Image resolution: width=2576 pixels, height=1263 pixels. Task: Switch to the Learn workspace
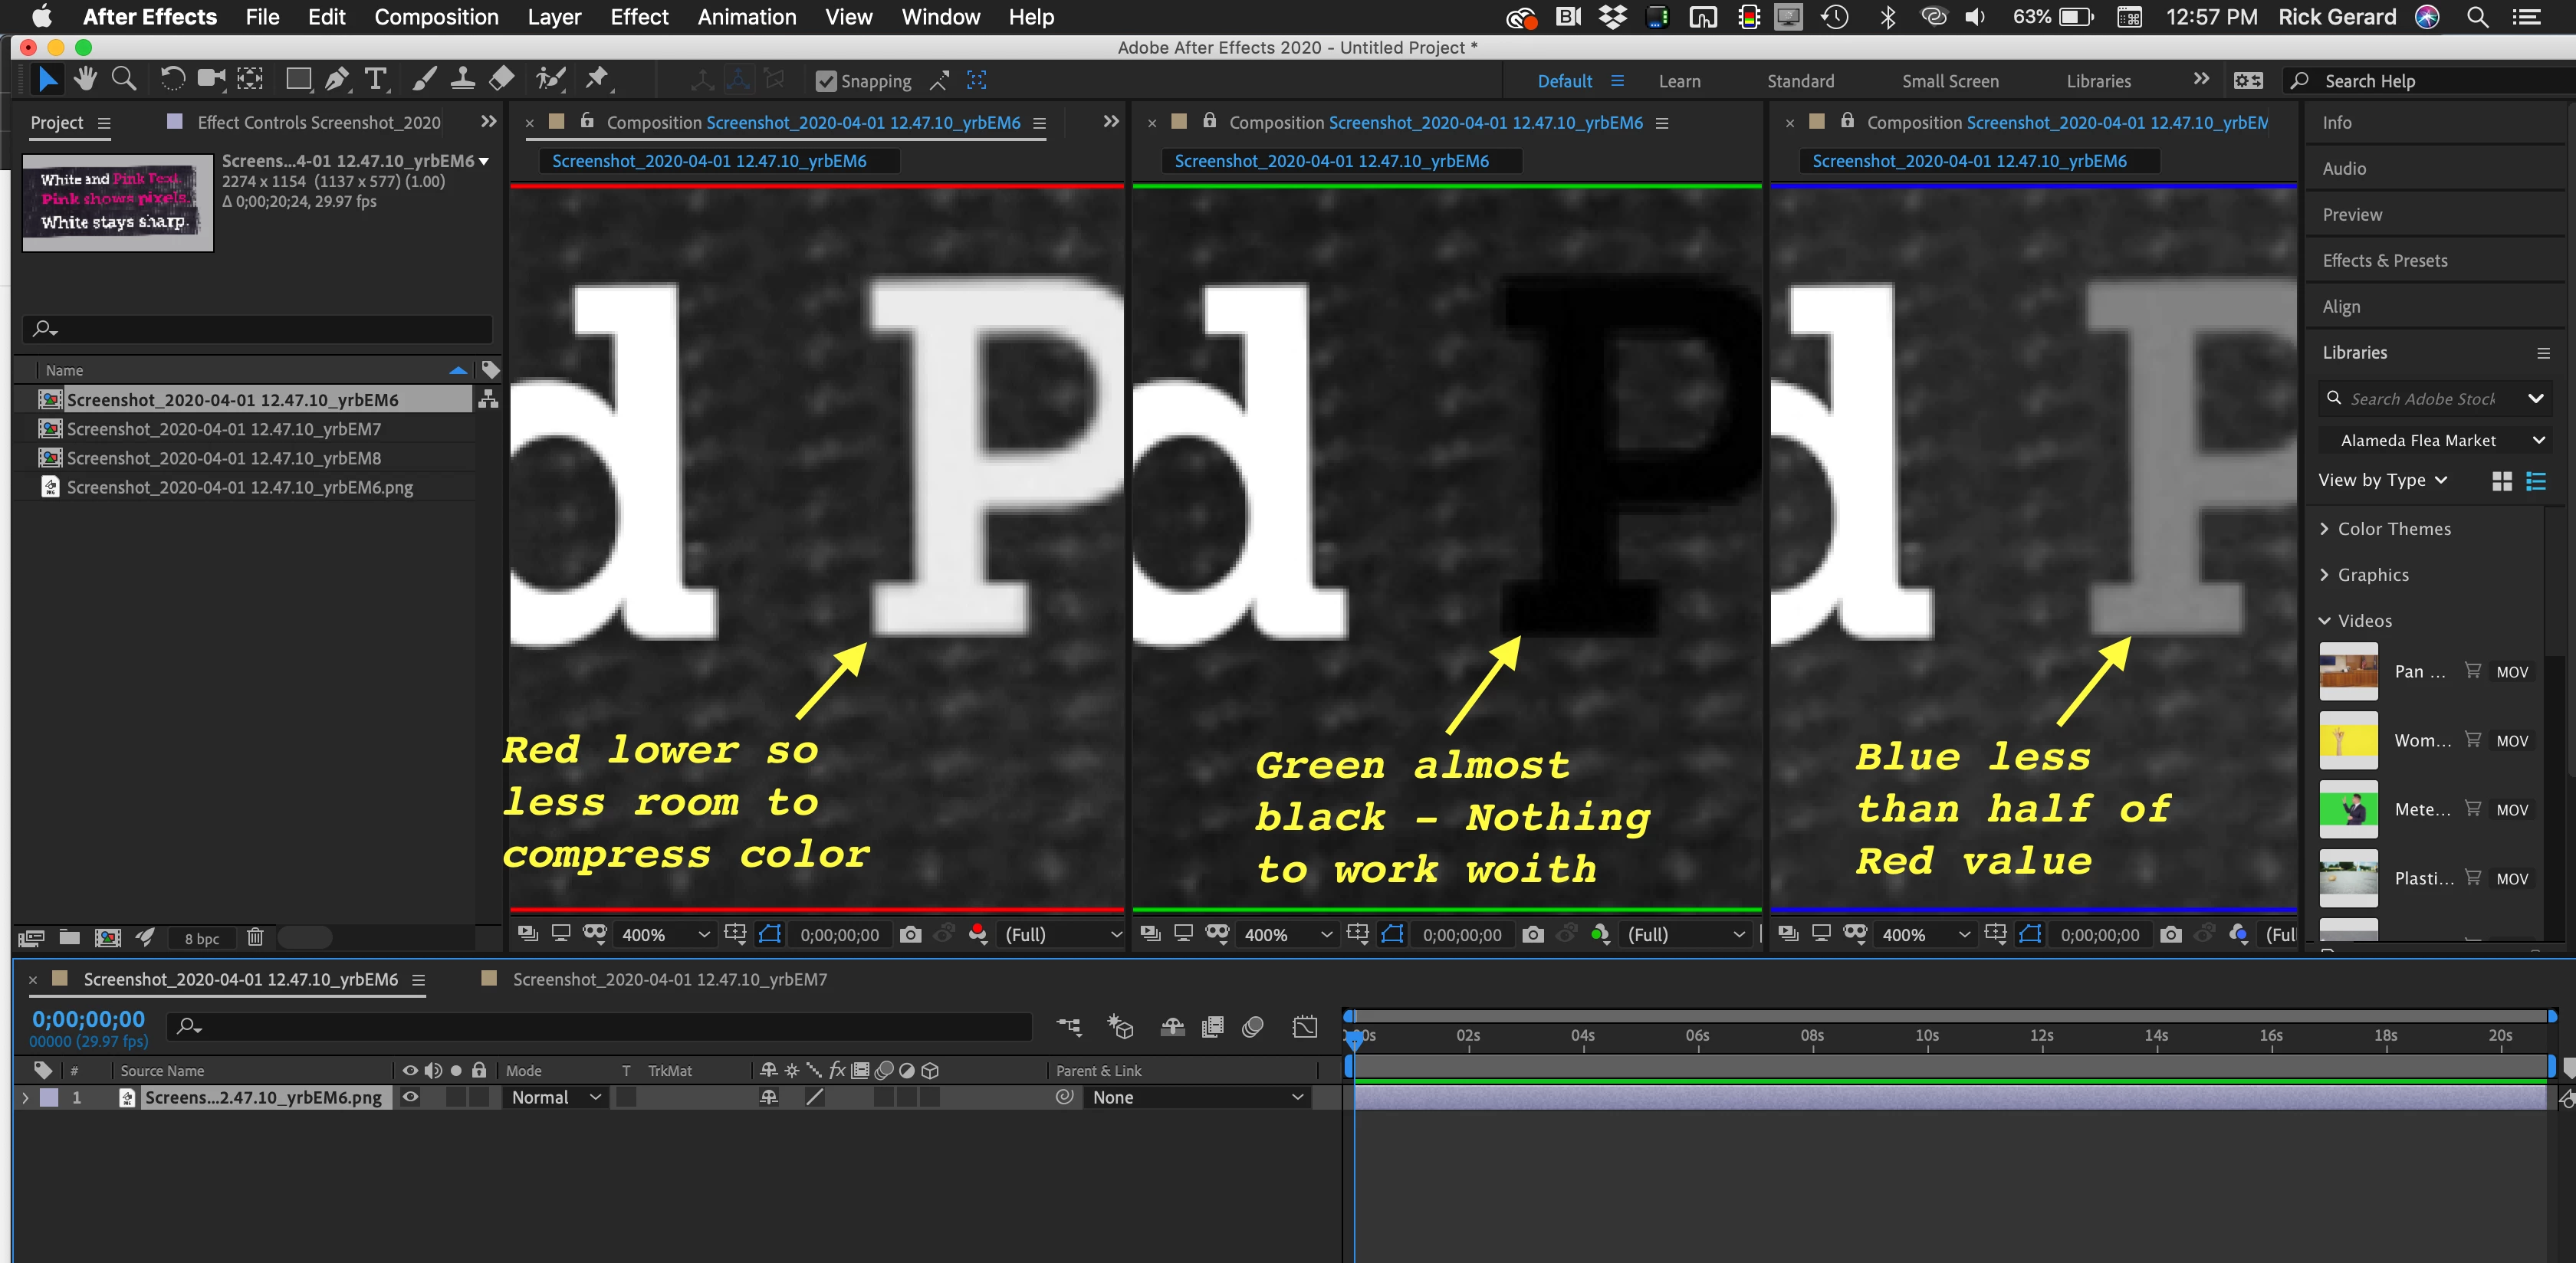(x=1679, y=81)
